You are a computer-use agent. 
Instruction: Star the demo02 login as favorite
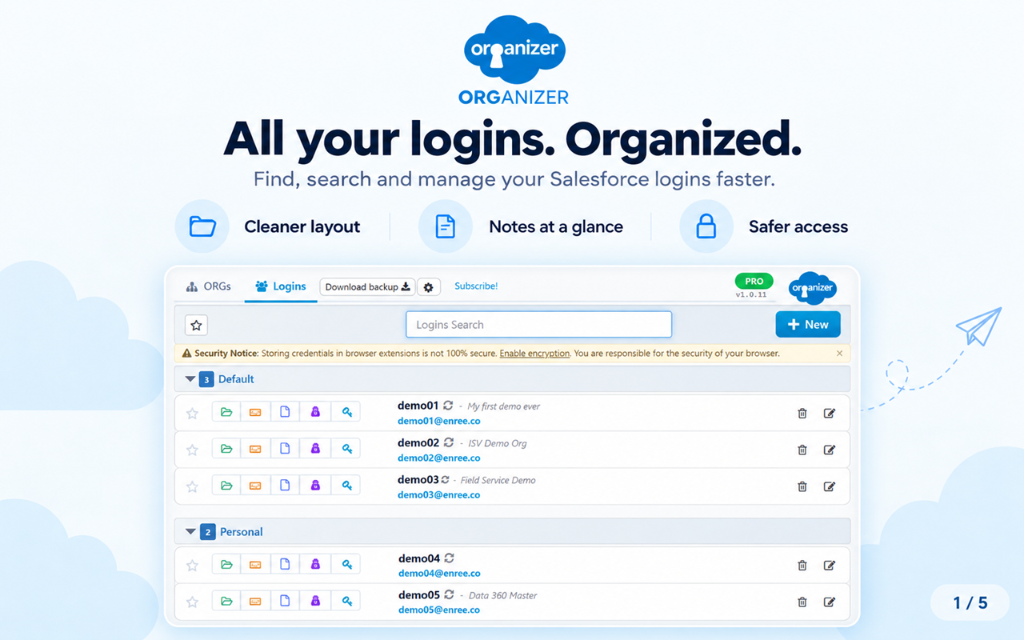[x=192, y=450]
